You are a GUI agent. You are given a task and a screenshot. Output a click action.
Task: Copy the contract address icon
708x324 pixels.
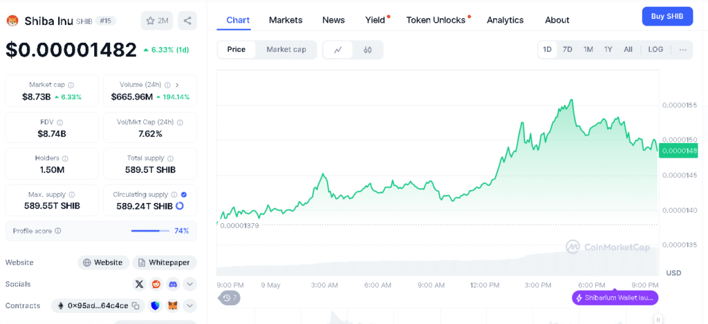pos(136,306)
